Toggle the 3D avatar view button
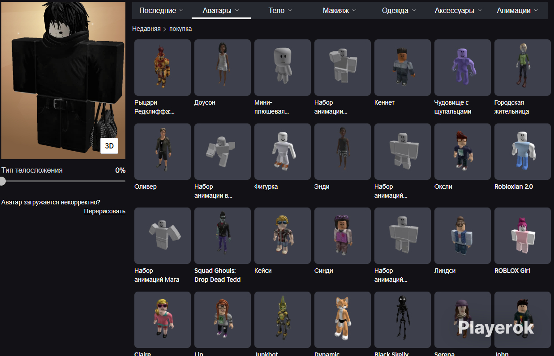This screenshot has height=356, width=554. 109,146
